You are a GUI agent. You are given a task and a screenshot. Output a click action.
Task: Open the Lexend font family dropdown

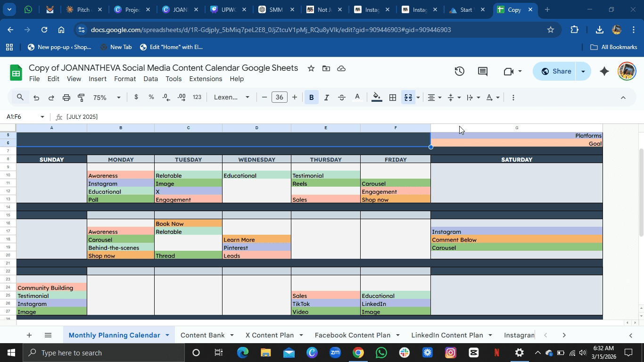click(231, 98)
